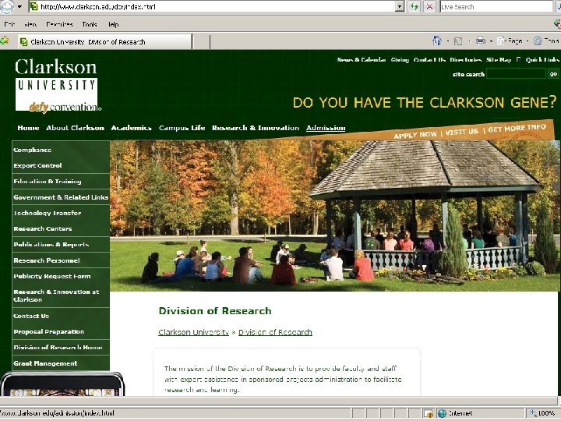Click the Division of Research breadcrumb link
This screenshot has width=561, height=421.
click(275, 332)
